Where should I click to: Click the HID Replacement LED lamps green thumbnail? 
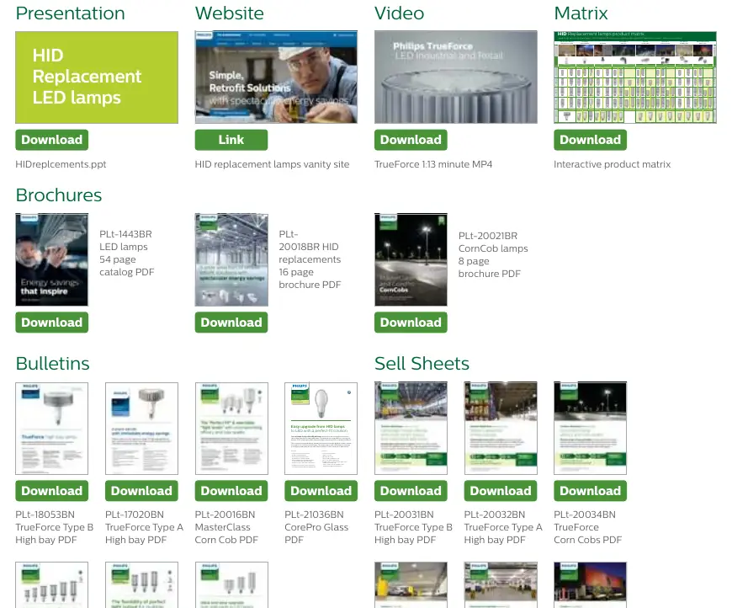[x=97, y=77]
